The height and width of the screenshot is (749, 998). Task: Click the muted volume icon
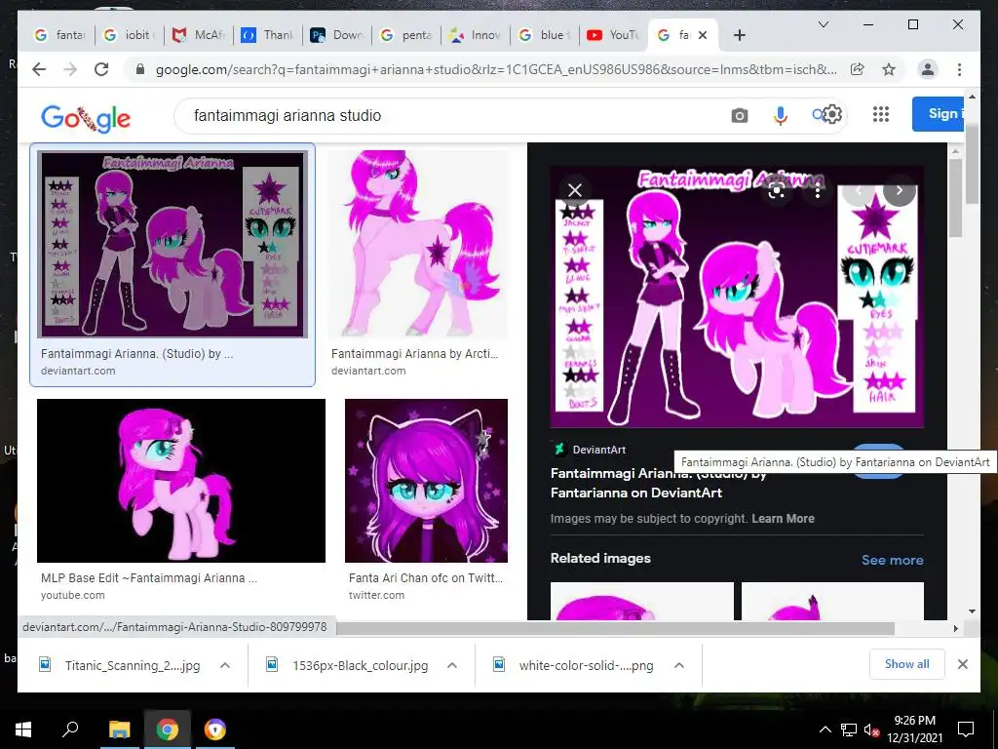[x=871, y=729]
